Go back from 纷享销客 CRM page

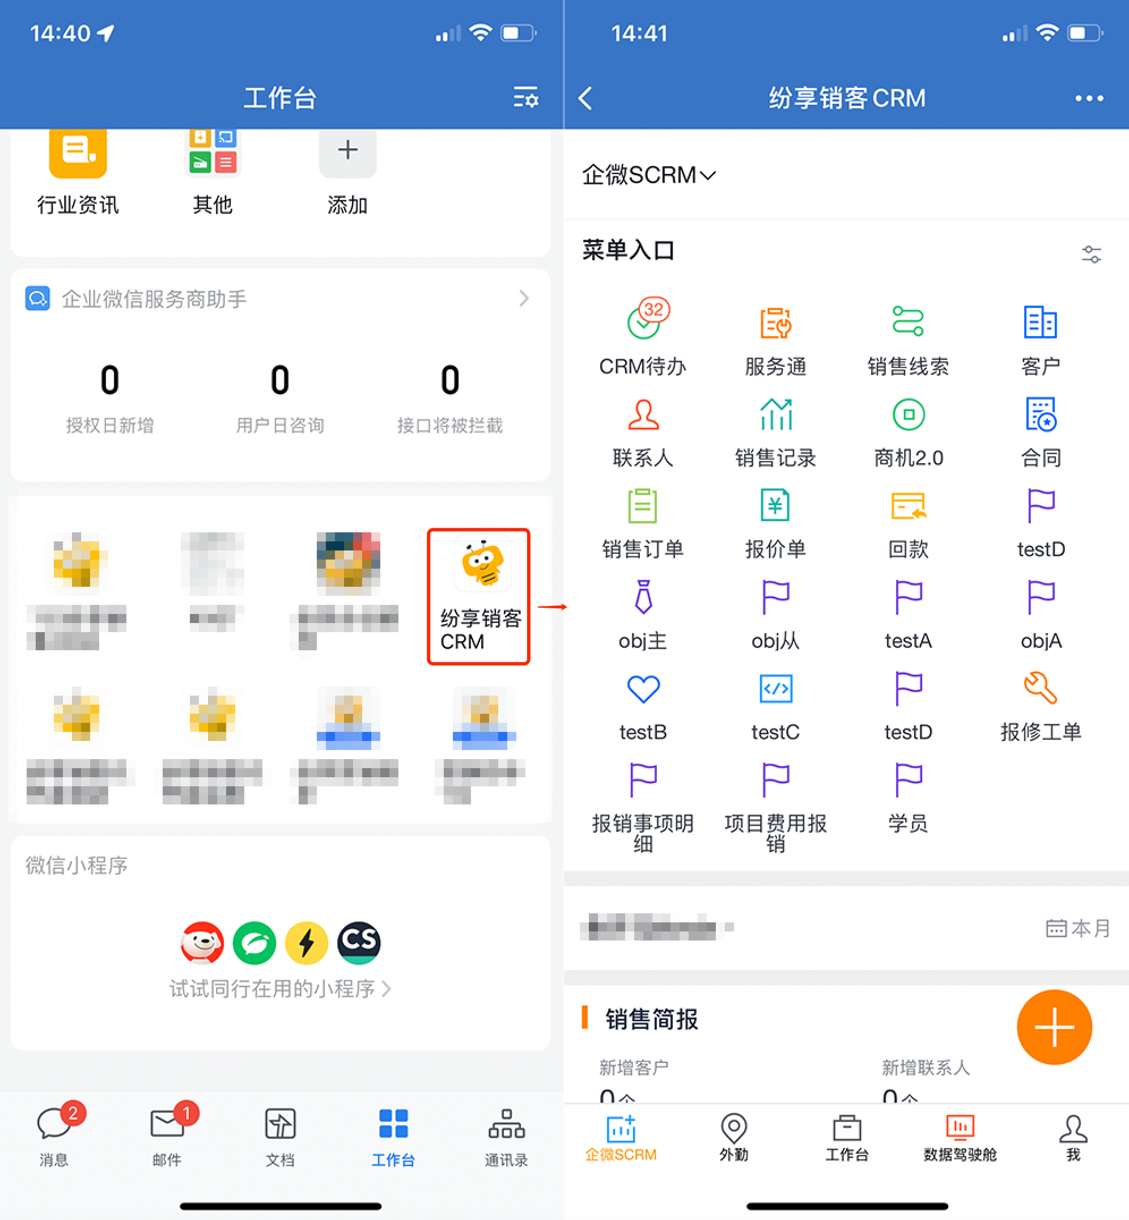point(585,98)
